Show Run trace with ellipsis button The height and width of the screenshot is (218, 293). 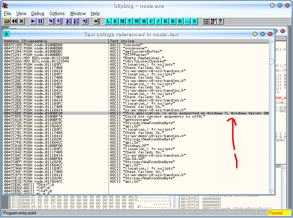pyautogui.click(x=187, y=21)
